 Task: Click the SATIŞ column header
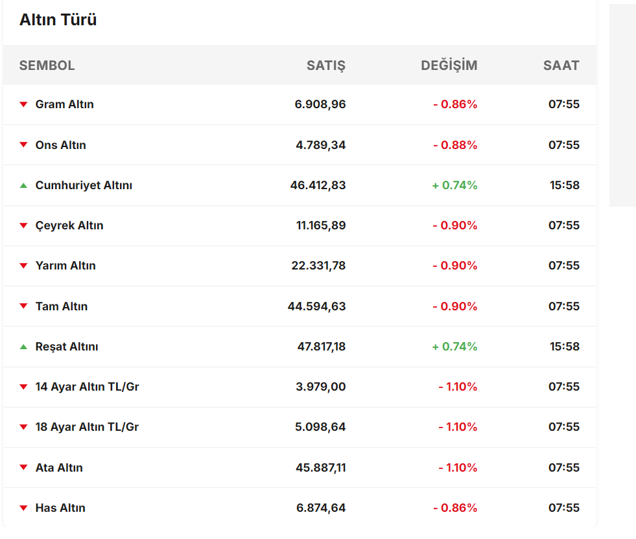tap(326, 65)
